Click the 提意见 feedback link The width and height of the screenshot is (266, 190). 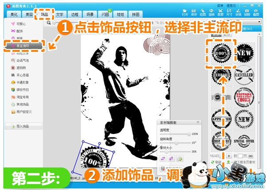coord(231,6)
